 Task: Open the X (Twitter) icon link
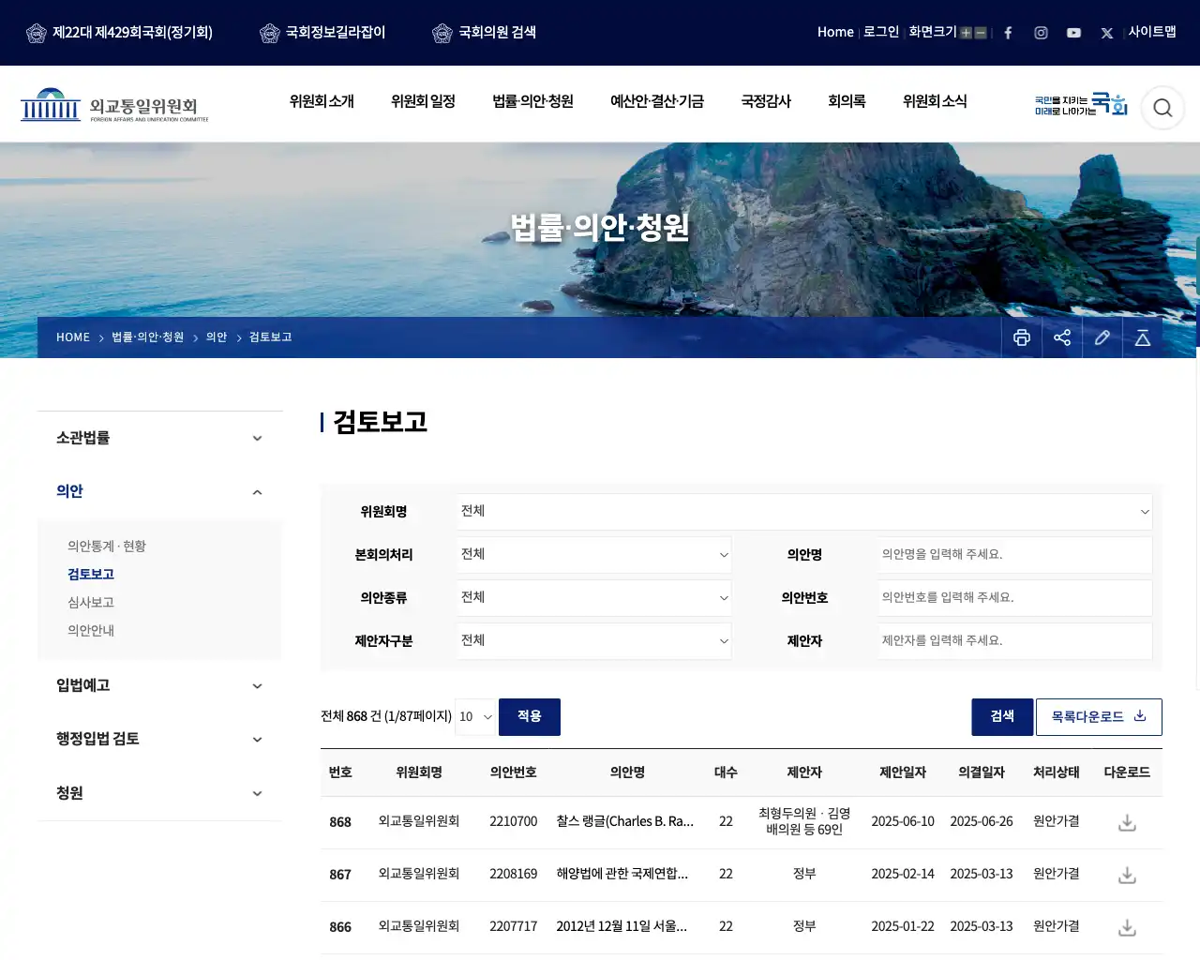(x=1106, y=33)
